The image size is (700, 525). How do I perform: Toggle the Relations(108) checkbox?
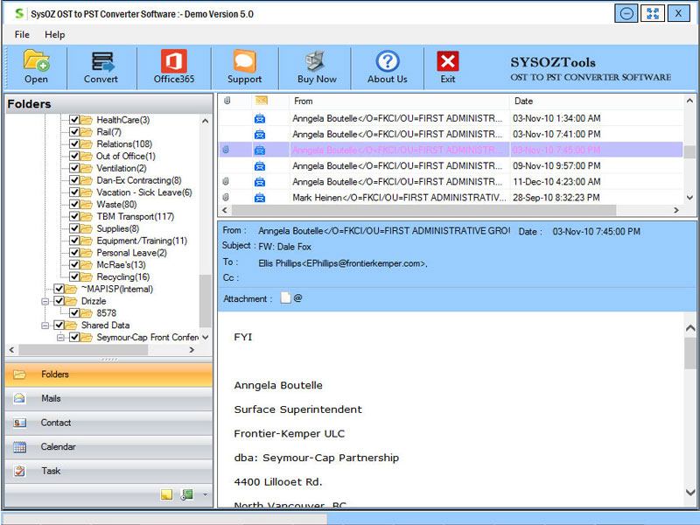[x=74, y=143]
